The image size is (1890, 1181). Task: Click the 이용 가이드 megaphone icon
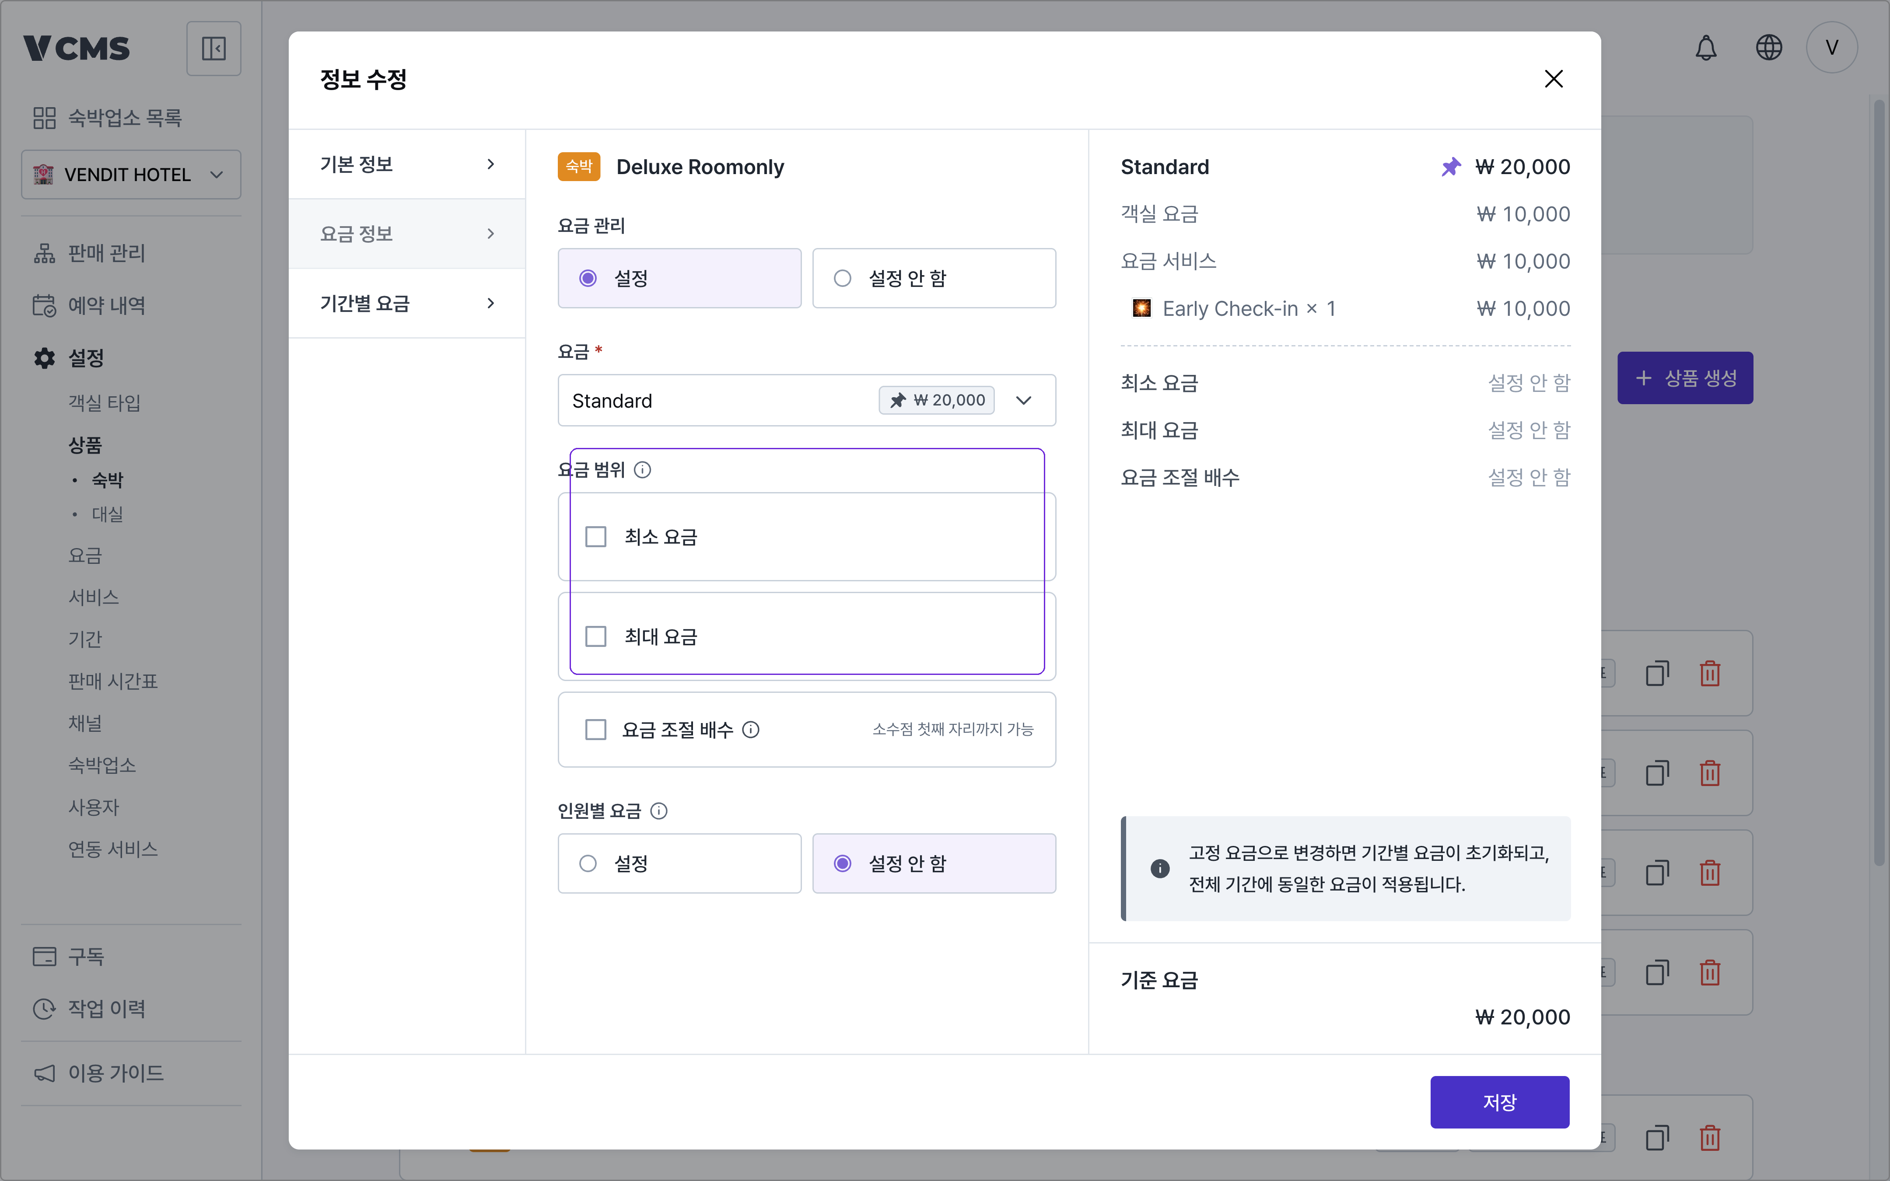[45, 1073]
